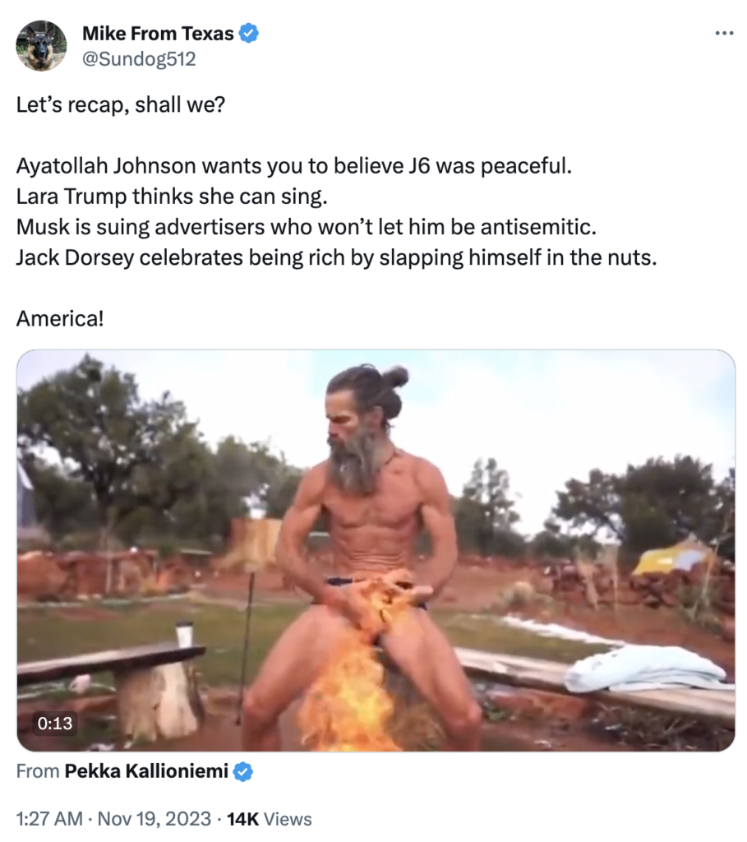Click verified badge beside Mike From Texas
Screen dimensions: 747x842
point(249,34)
